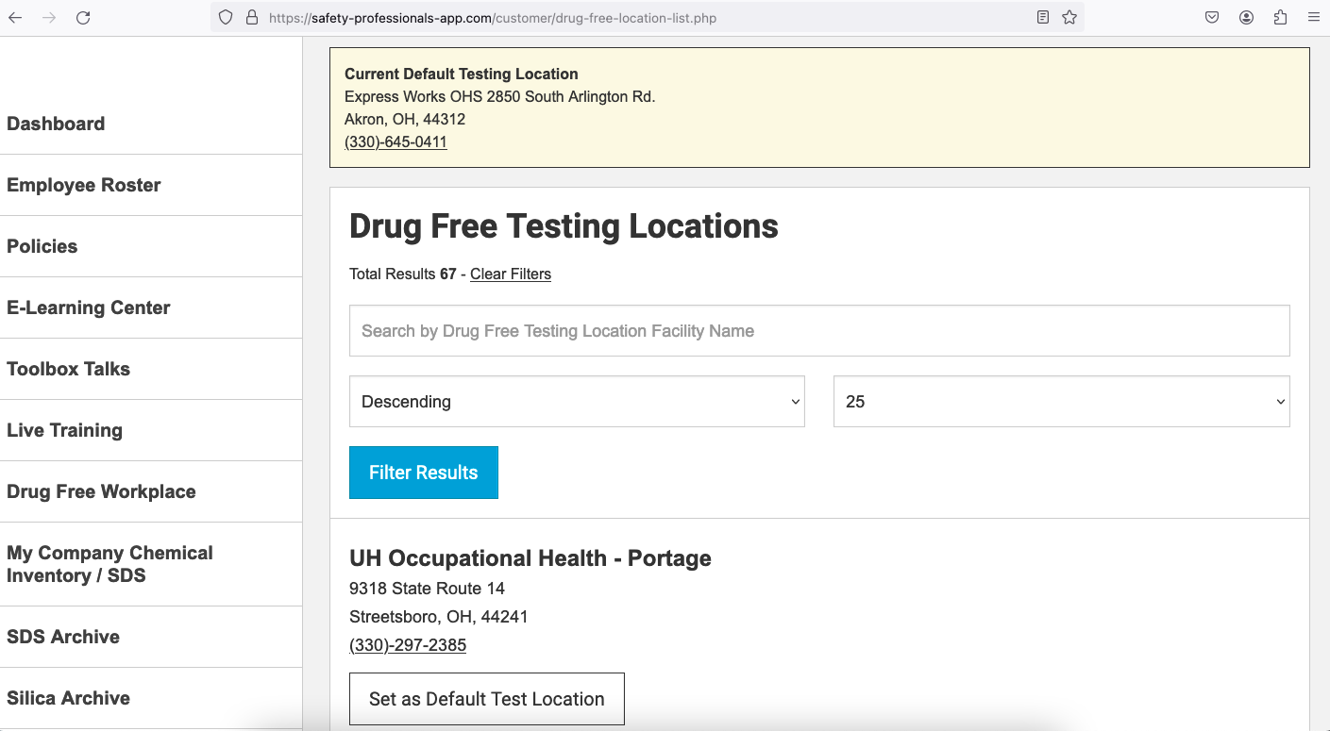The height and width of the screenshot is (731, 1330).
Task: Open the browser hamburger menu
Action: [x=1313, y=17]
